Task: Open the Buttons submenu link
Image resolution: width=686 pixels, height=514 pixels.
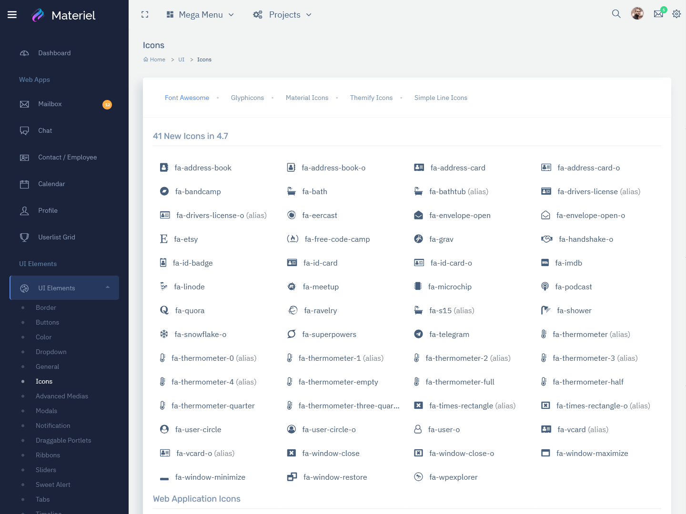Action: (47, 322)
